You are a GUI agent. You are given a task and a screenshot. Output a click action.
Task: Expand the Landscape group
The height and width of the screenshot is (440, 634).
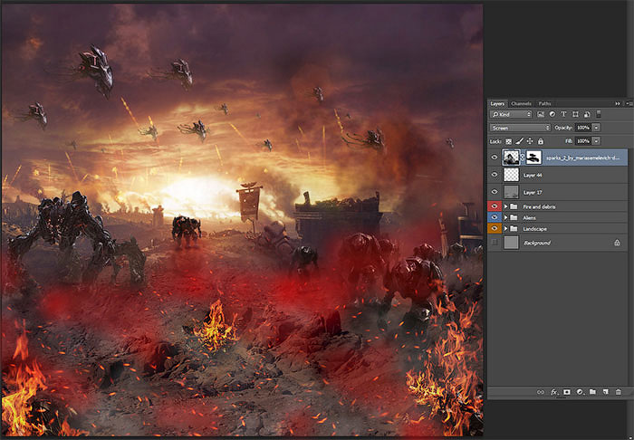(x=505, y=229)
